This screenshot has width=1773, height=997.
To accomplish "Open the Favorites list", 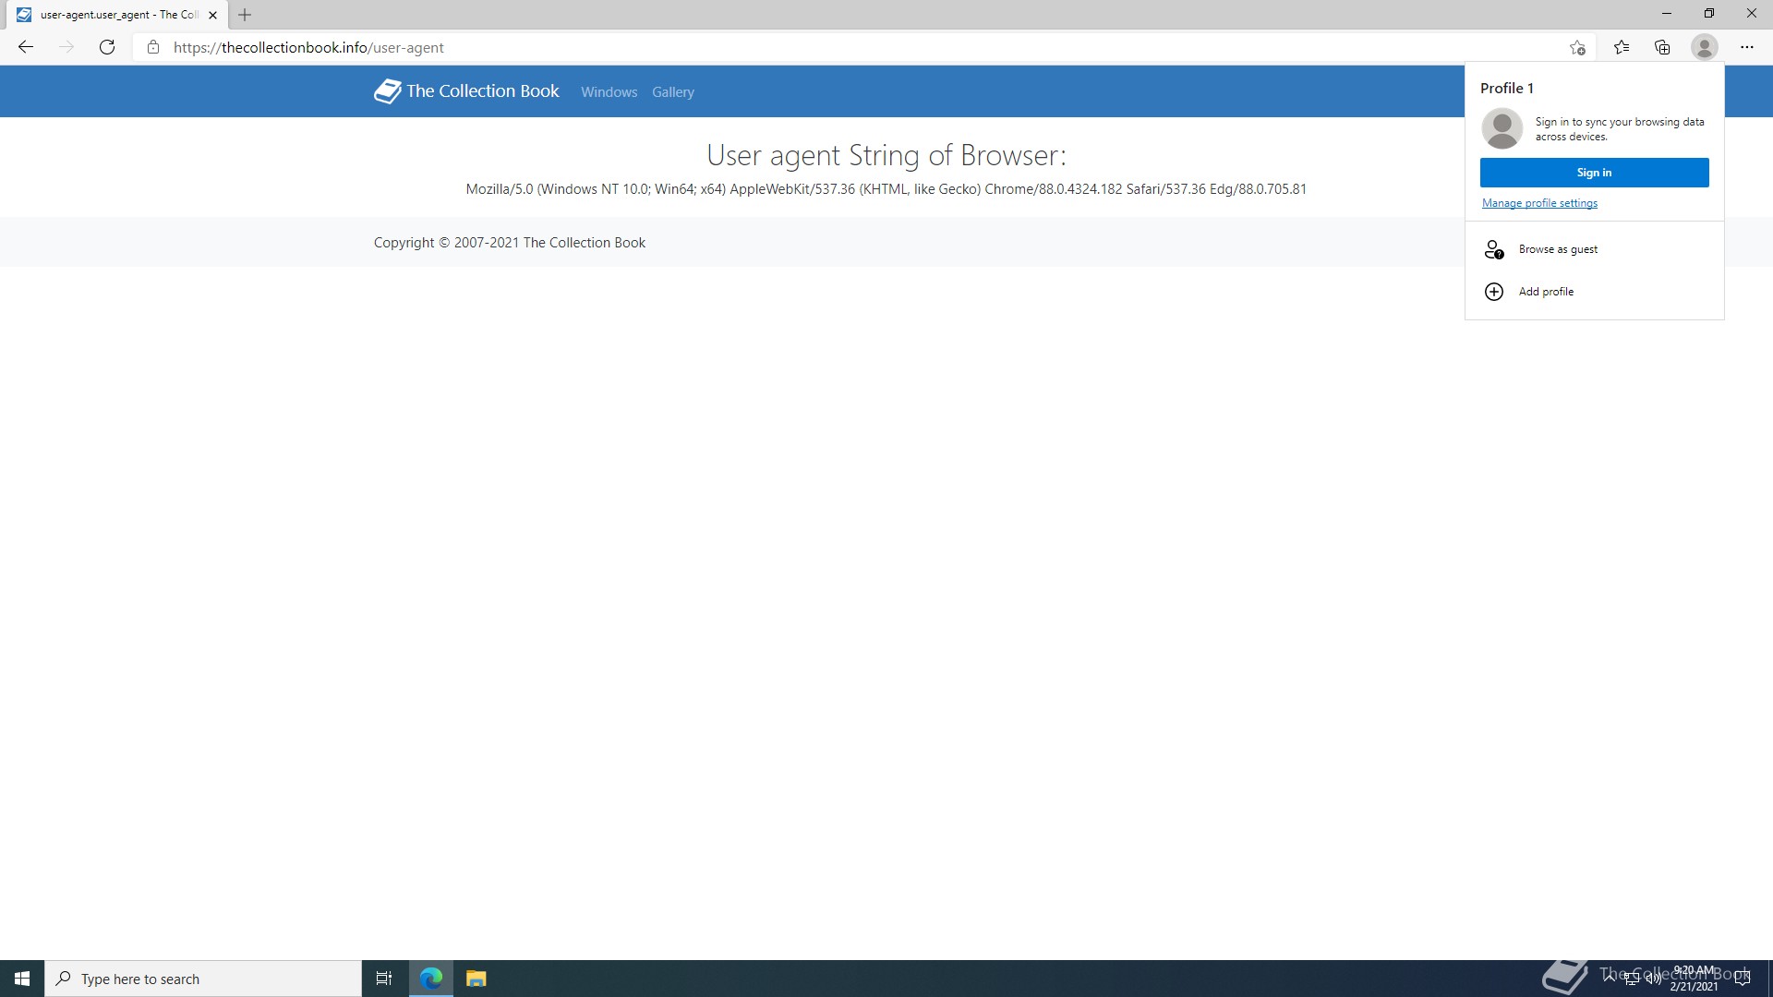I will coord(1622,47).
